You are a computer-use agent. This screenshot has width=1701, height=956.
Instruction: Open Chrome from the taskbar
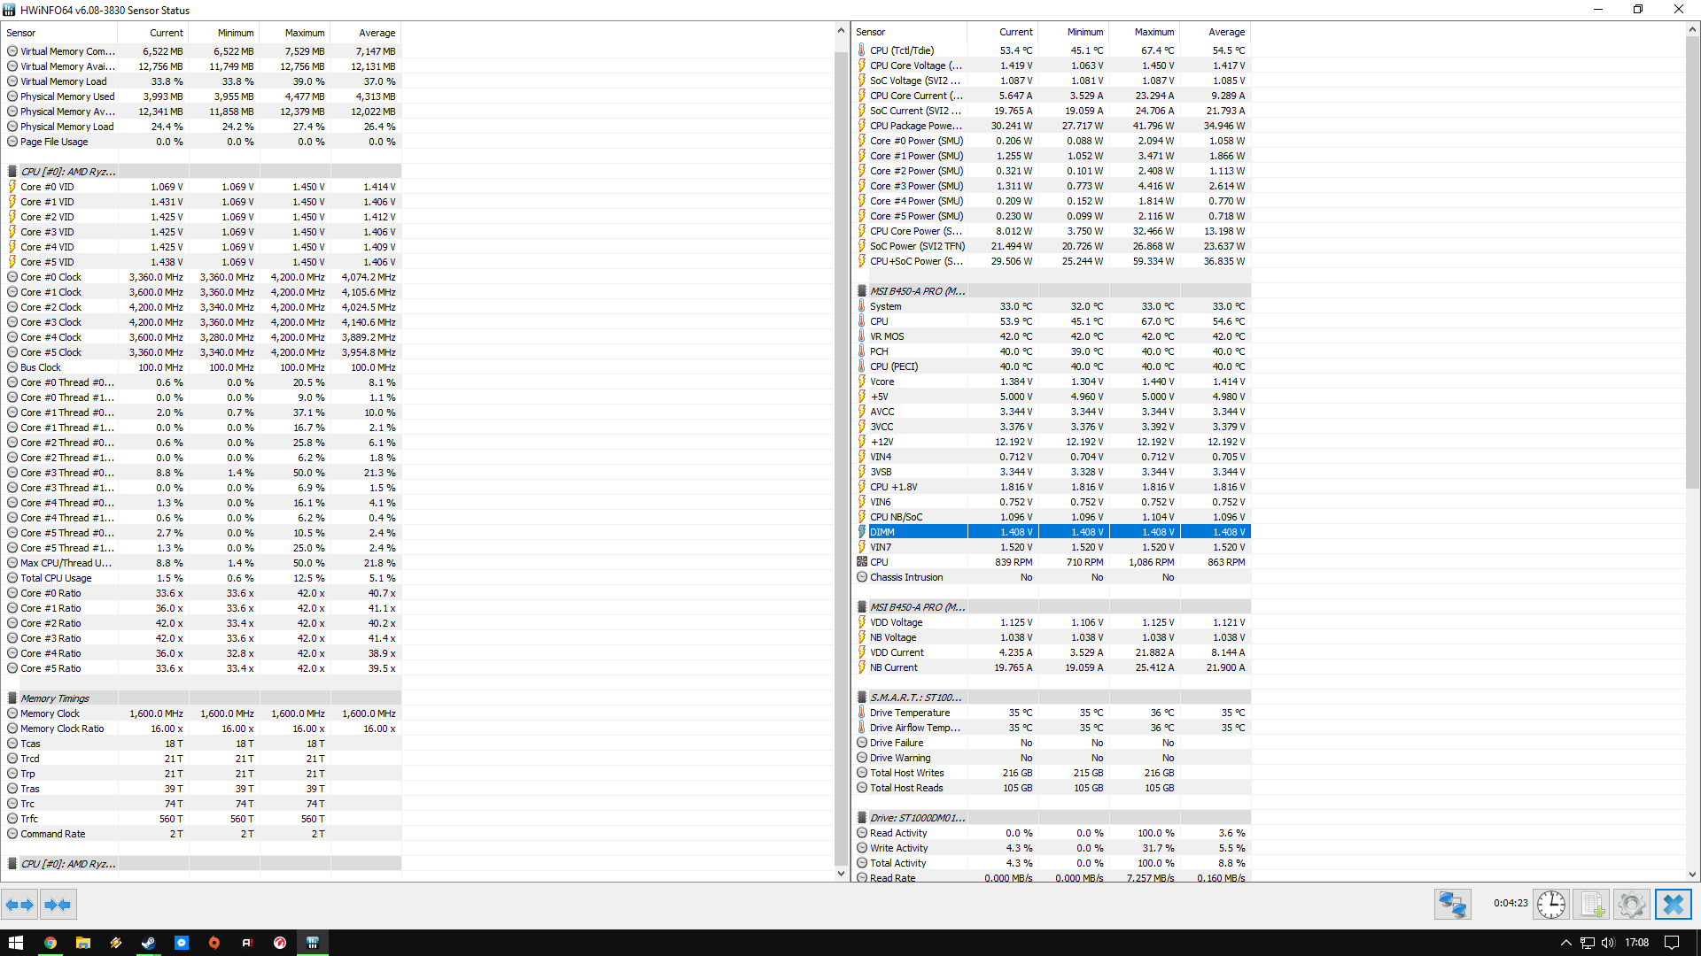point(50,943)
